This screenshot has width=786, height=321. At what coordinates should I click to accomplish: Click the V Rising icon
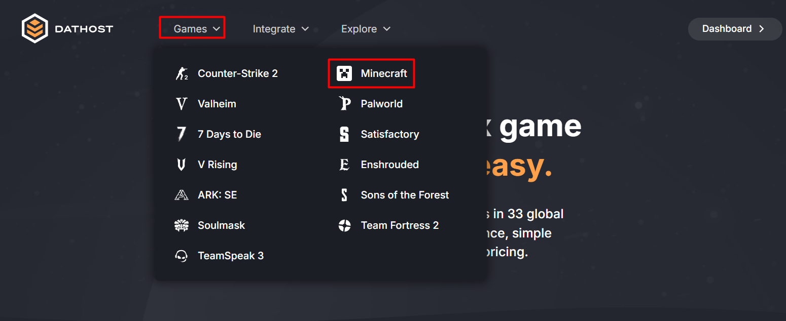(182, 165)
